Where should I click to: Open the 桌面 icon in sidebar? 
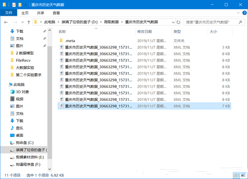[x=13, y=135]
